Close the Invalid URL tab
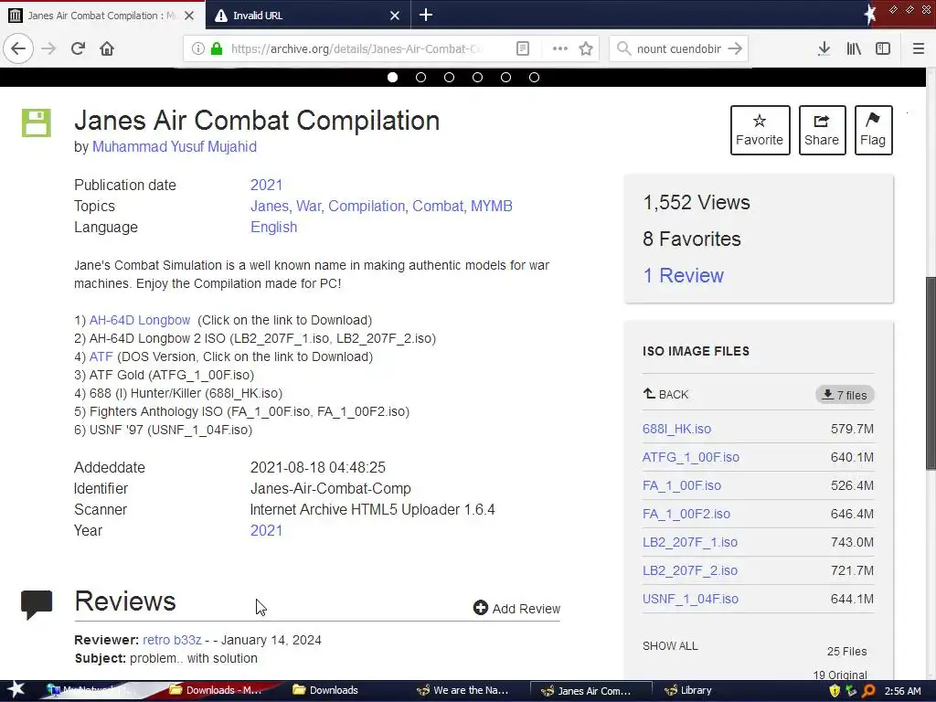This screenshot has width=936, height=702. 395,16
